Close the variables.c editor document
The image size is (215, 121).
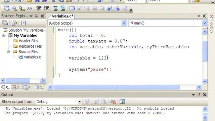[x=204, y=16]
